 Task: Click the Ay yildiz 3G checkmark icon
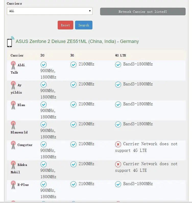pyautogui.click(x=74, y=85)
